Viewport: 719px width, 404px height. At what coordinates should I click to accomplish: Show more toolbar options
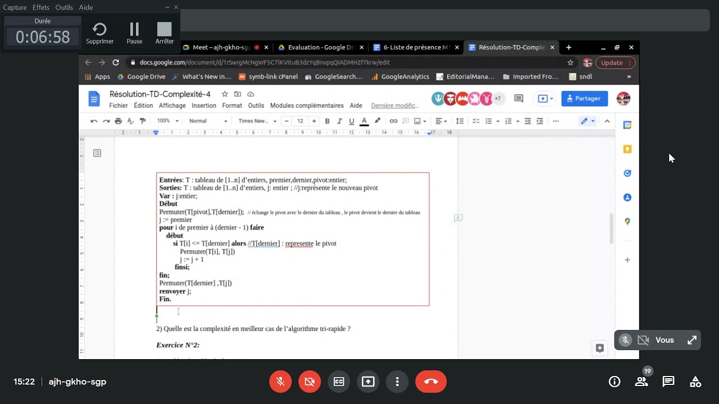[x=556, y=121]
